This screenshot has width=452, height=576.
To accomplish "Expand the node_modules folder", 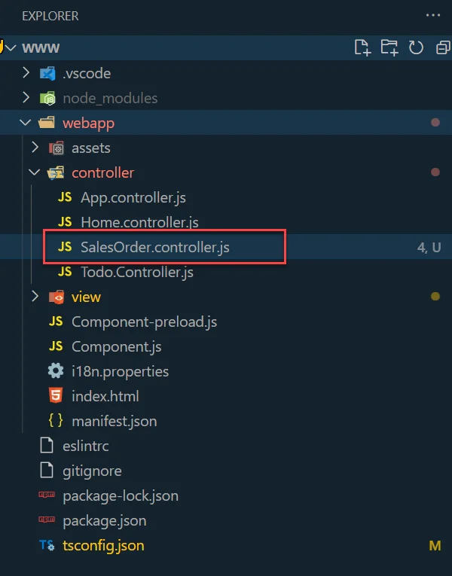I will [x=26, y=98].
